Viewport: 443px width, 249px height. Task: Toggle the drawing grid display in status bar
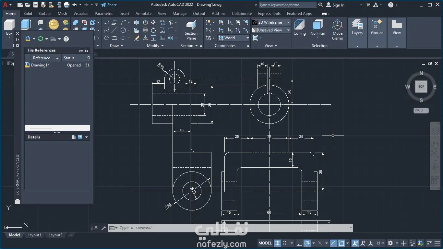tap(278, 243)
